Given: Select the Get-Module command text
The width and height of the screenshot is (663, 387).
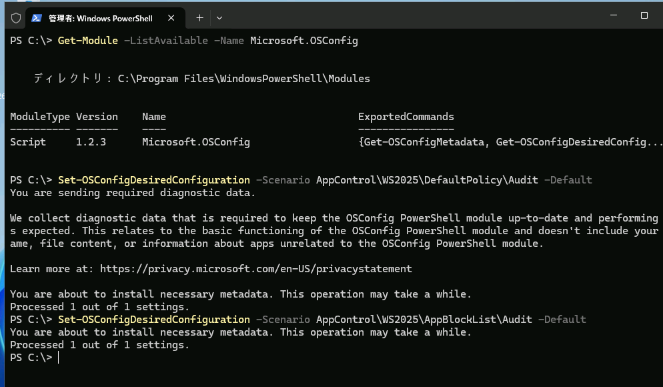Looking at the screenshot, I should pos(87,40).
